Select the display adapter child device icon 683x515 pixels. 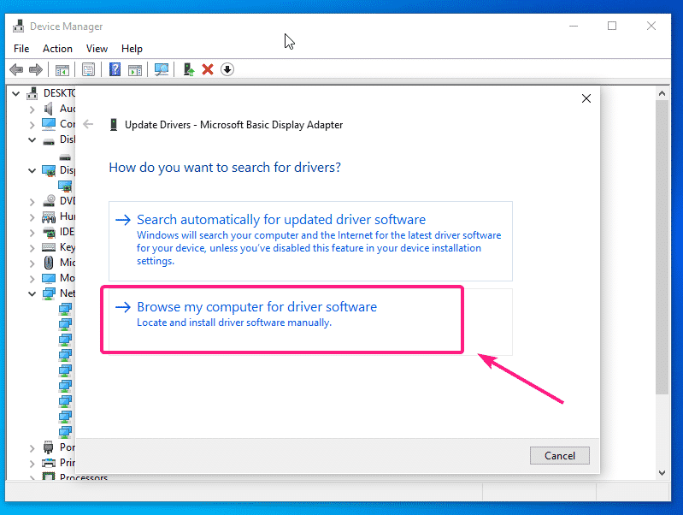pos(65,186)
